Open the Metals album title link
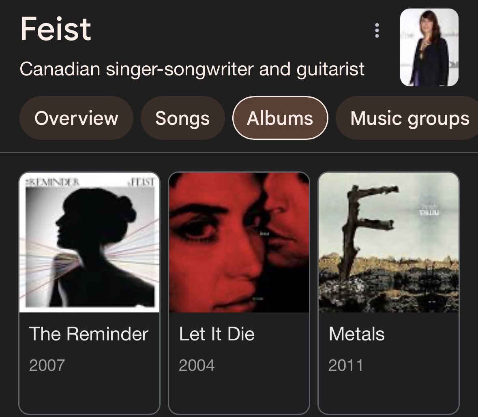Screen dimensions: 478x417 [x=357, y=334]
